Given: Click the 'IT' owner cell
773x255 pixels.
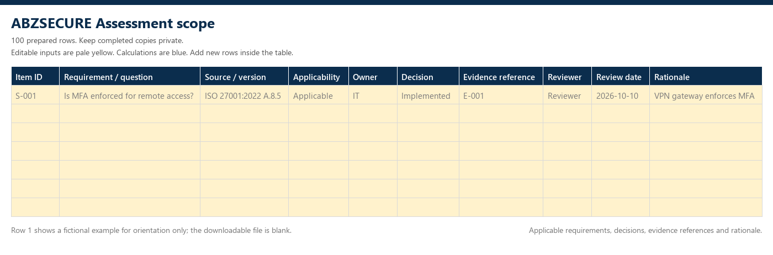Looking at the screenshot, I should pyautogui.click(x=373, y=95).
